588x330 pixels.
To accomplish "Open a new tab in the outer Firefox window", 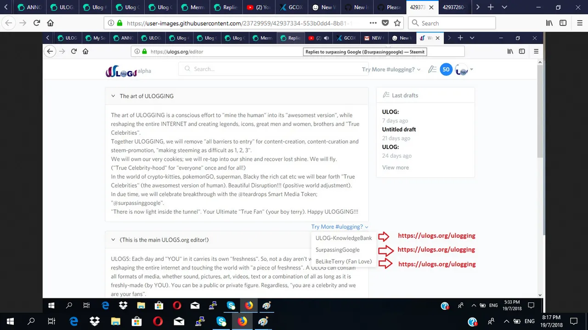I will [491, 7].
